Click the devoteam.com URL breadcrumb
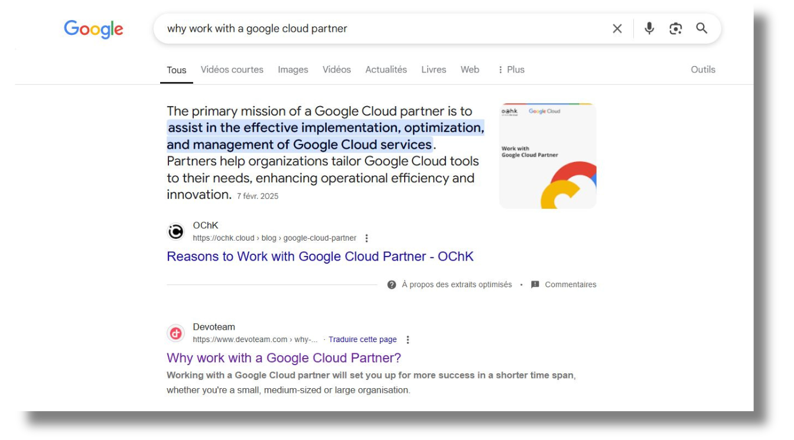The height and width of the screenshot is (440, 794). 255,340
